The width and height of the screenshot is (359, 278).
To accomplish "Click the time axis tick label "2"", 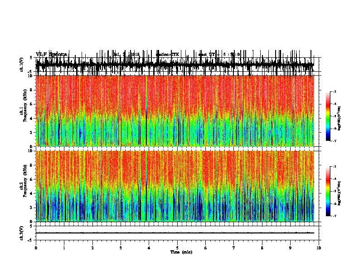I will pyautogui.click(x=92, y=248).
